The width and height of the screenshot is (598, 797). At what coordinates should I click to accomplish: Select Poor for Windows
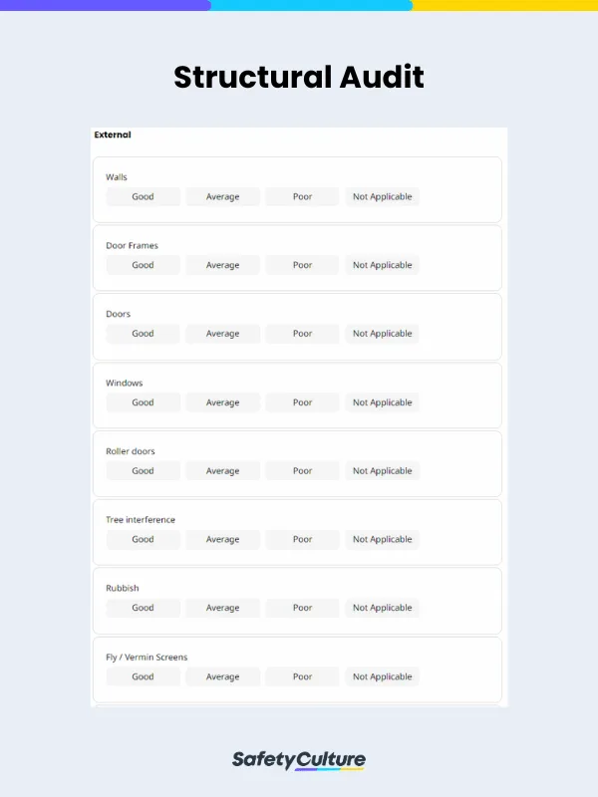pyautogui.click(x=302, y=402)
